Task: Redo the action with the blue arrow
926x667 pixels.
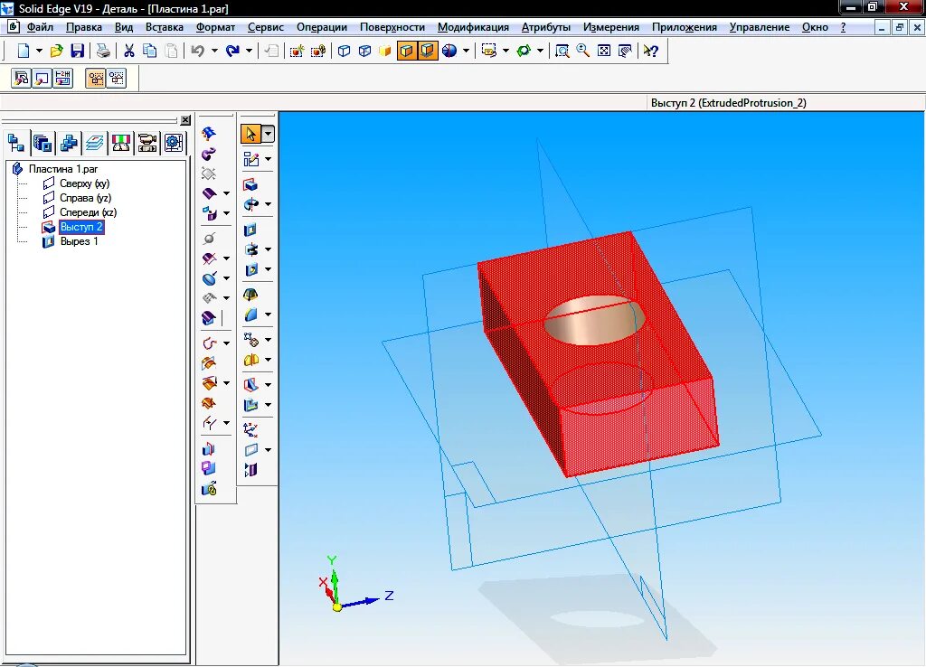Action: 232,51
